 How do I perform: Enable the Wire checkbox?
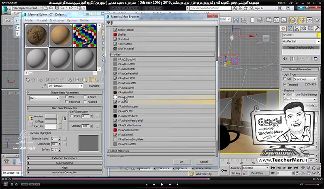click(66, 97)
